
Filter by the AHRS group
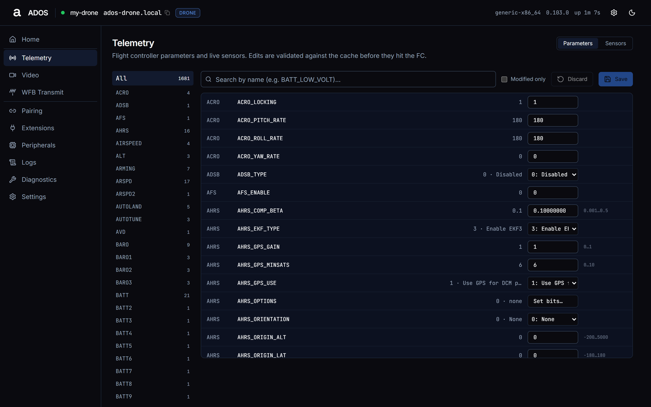point(153,131)
